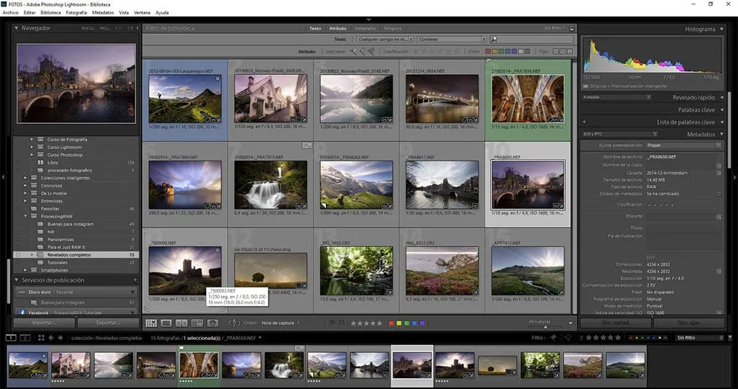Click the red color label swatch in toolbar

(x=391, y=323)
